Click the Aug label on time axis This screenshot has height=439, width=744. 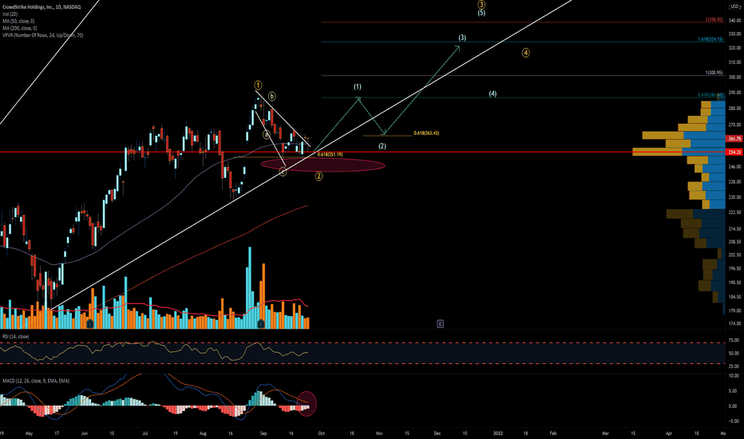coord(203,433)
